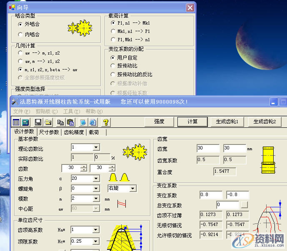Click the table grid toolbar icon
This screenshot has width=287, height=251.
pyautogui.click(x=16, y=122)
